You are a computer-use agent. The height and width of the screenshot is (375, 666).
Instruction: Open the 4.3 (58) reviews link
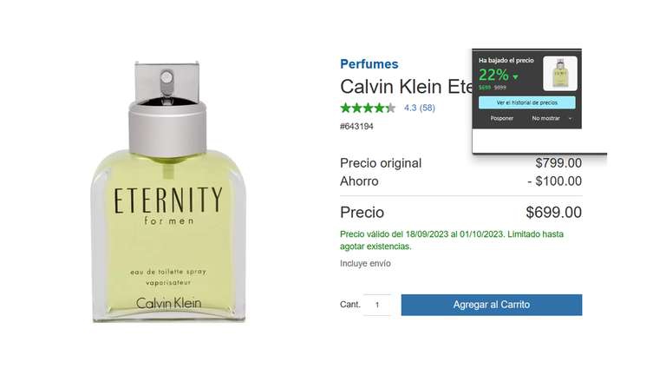click(x=419, y=108)
